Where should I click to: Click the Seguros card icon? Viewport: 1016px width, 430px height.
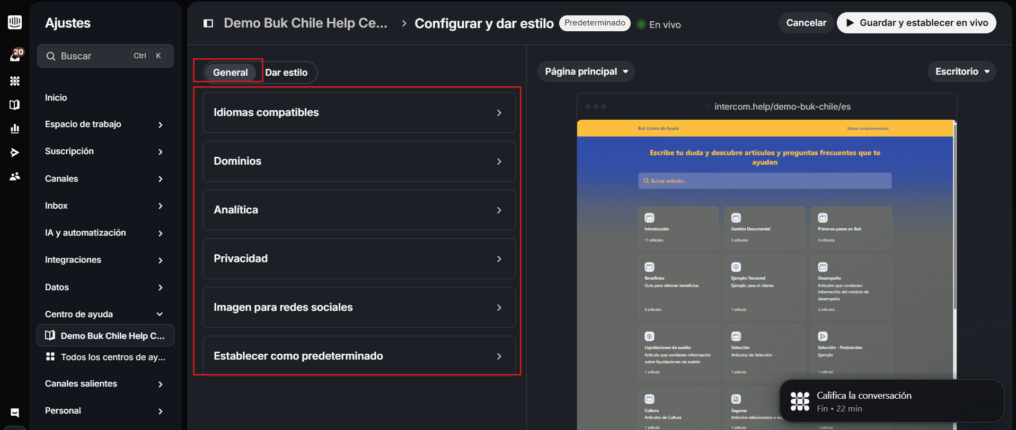tap(736, 399)
